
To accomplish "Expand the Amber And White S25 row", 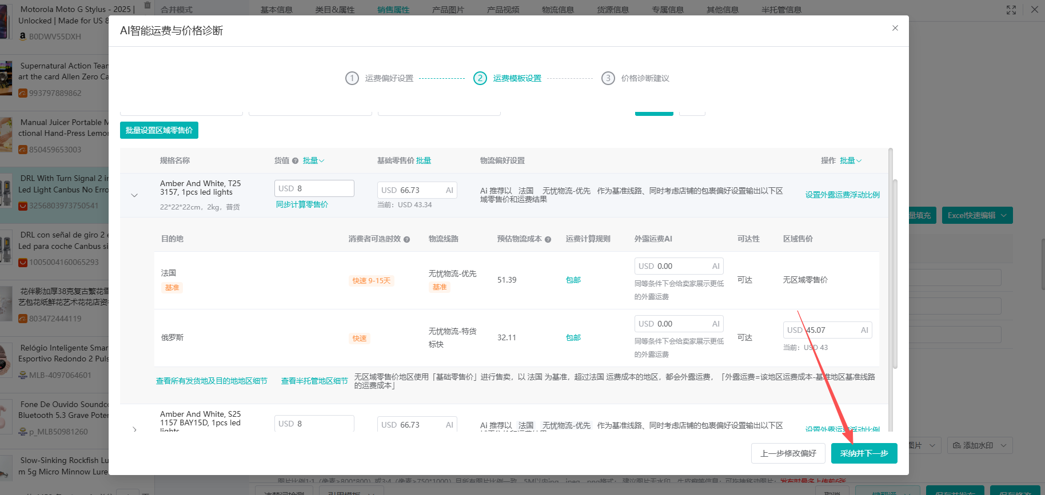I will click(x=134, y=429).
